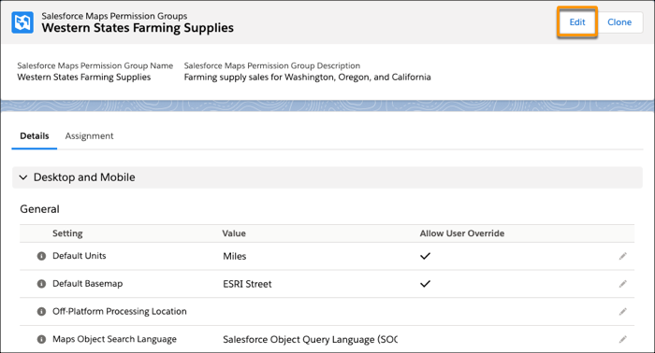
Task: Click the Farming supply sales description text
Action: pos(308,78)
